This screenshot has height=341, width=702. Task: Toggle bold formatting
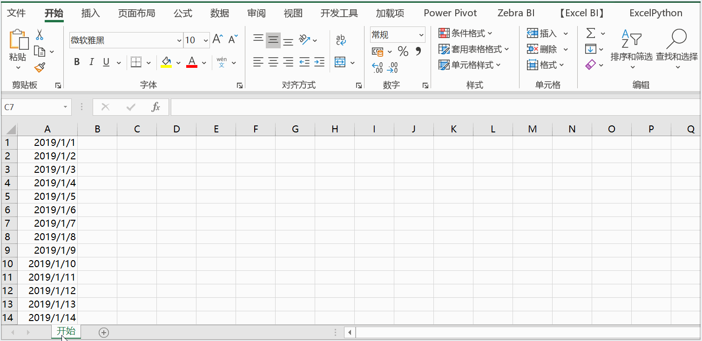[x=77, y=62]
